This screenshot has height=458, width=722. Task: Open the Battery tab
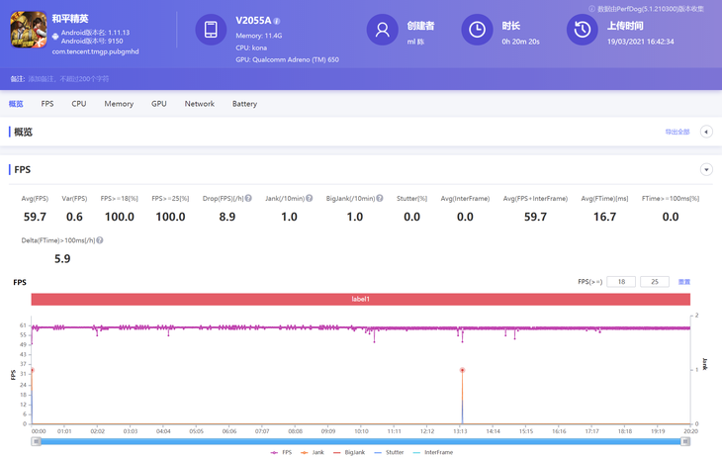tap(244, 104)
